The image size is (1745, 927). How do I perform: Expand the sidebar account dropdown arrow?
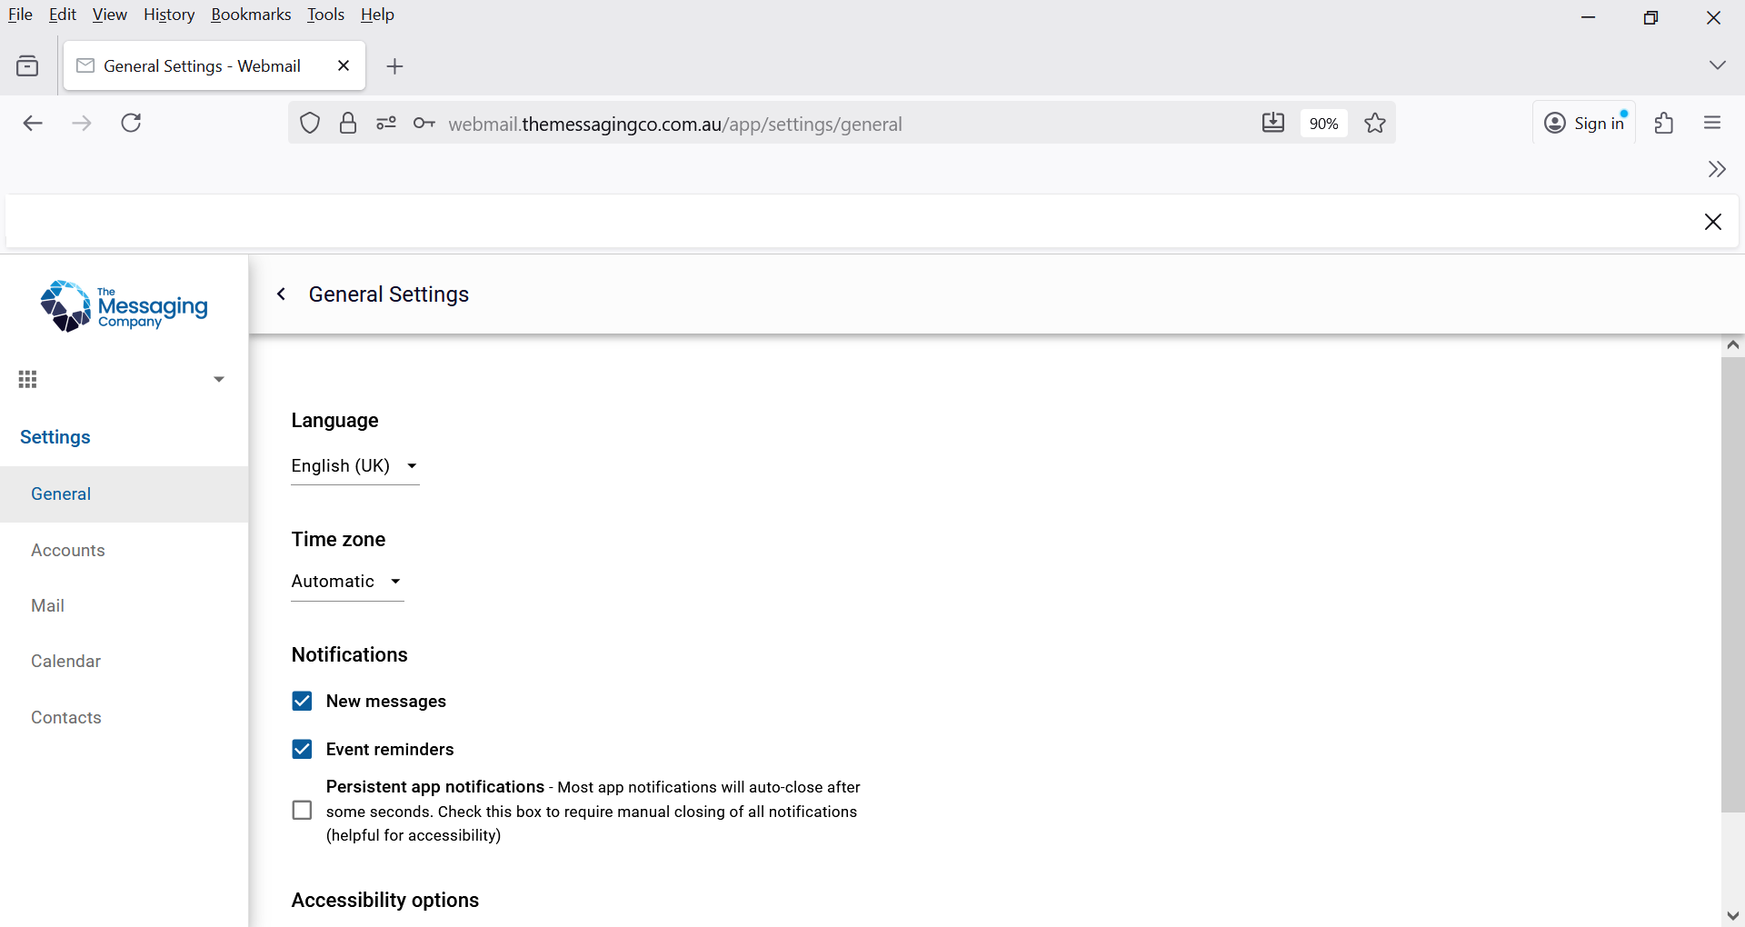[x=219, y=379]
